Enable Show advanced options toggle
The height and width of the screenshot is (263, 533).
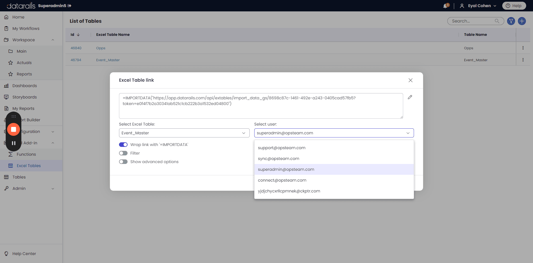click(123, 162)
